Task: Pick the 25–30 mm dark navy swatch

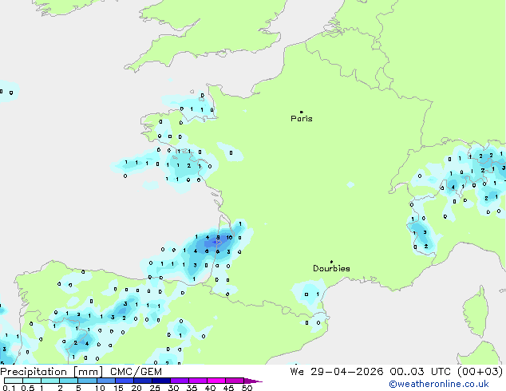Action: coord(161,381)
